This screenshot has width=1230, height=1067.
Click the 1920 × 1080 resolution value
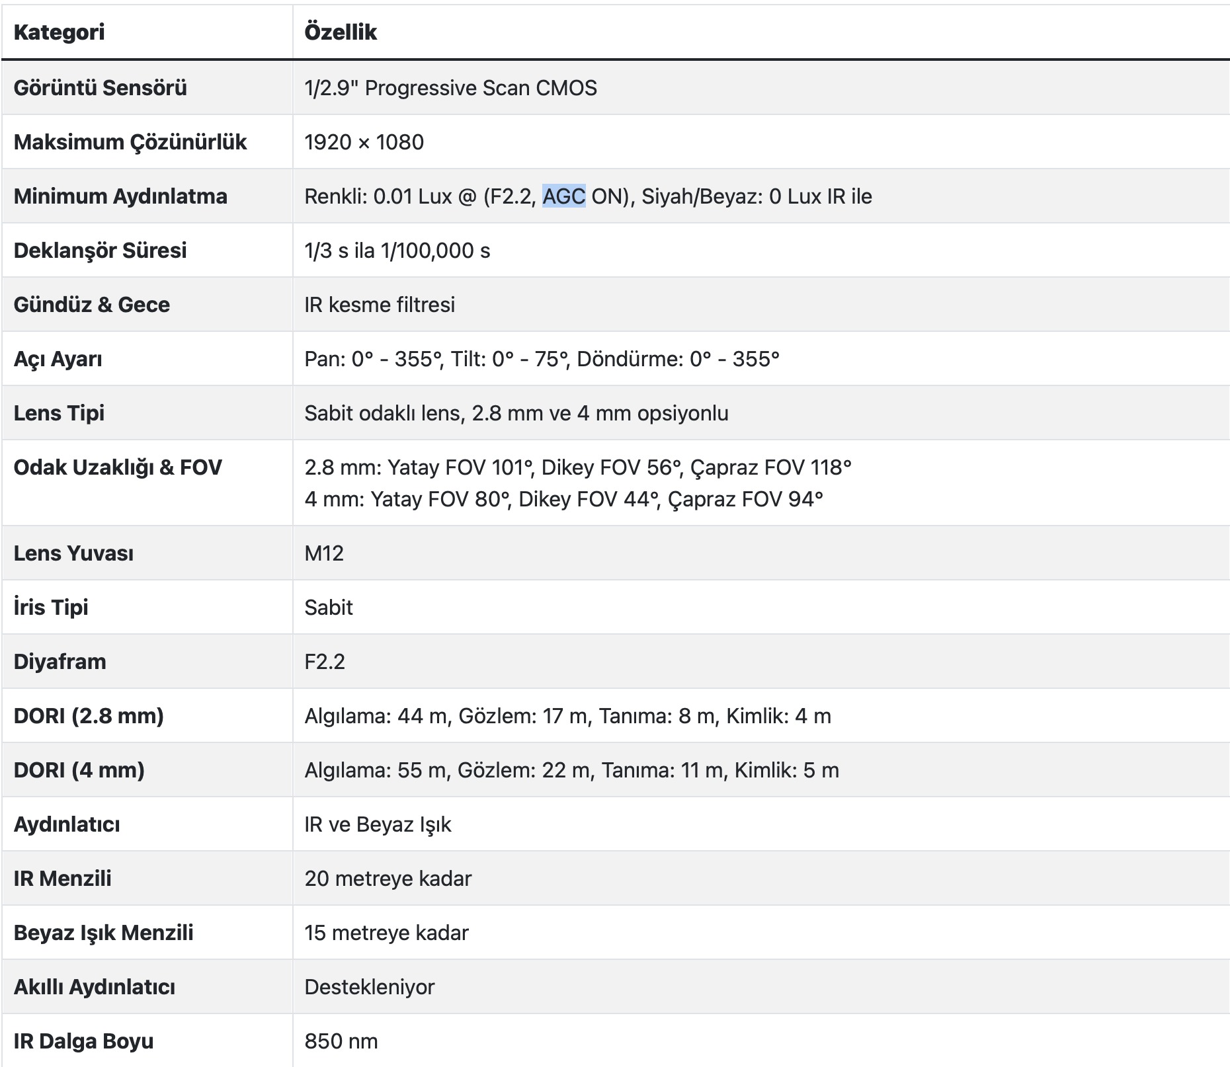click(364, 142)
